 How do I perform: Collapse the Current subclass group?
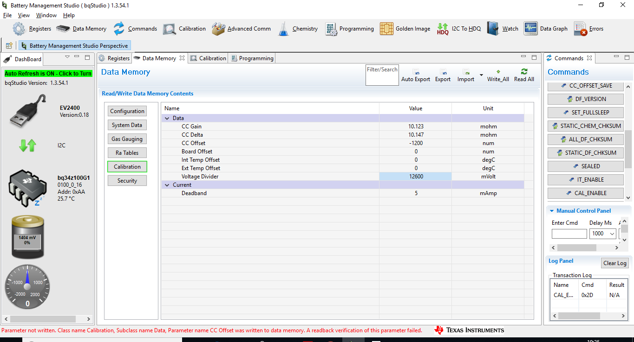pyautogui.click(x=167, y=185)
